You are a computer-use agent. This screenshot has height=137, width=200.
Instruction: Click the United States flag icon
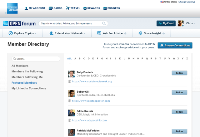pyautogui.click(x=162, y=2)
